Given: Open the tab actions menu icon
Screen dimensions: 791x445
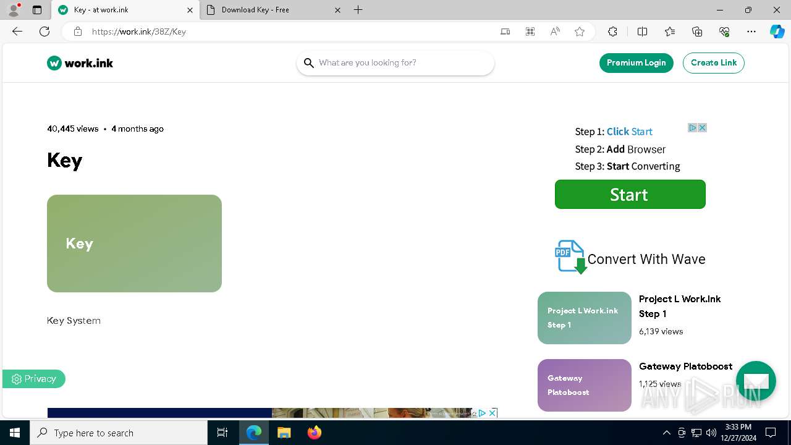Looking at the screenshot, I should [x=37, y=10].
